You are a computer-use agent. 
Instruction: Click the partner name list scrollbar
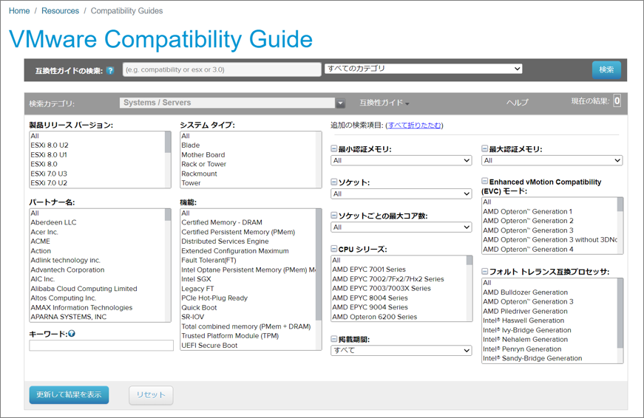pos(168,265)
